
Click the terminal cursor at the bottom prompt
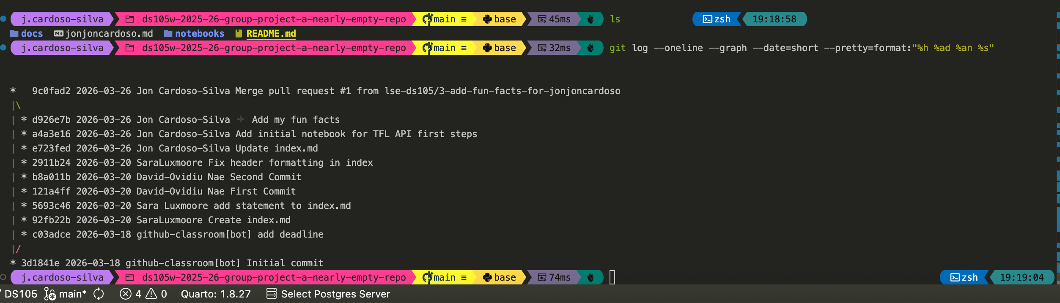click(612, 277)
